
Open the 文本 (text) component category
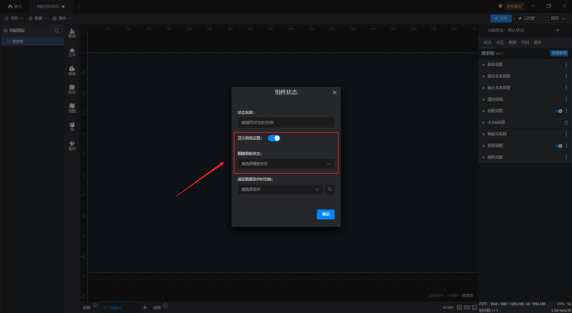tap(72, 52)
